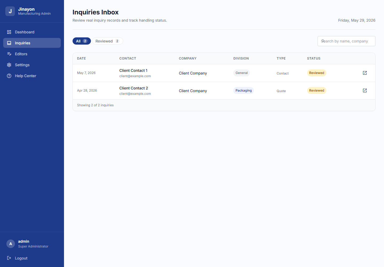The image size is (384, 267).
Task: Click the DATE column header
Action: pos(81,58)
